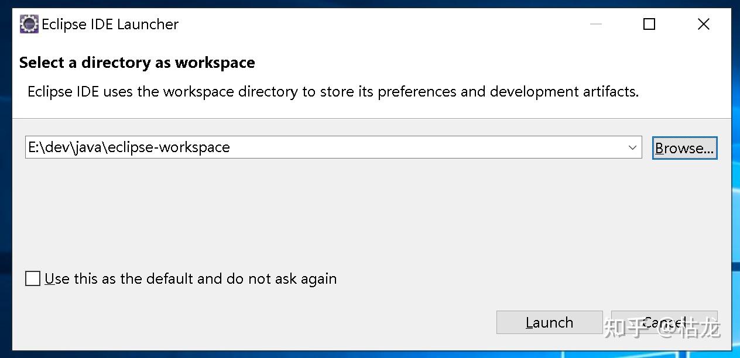
Task: Click empty title bar space left of minimize
Action: click(410, 24)
